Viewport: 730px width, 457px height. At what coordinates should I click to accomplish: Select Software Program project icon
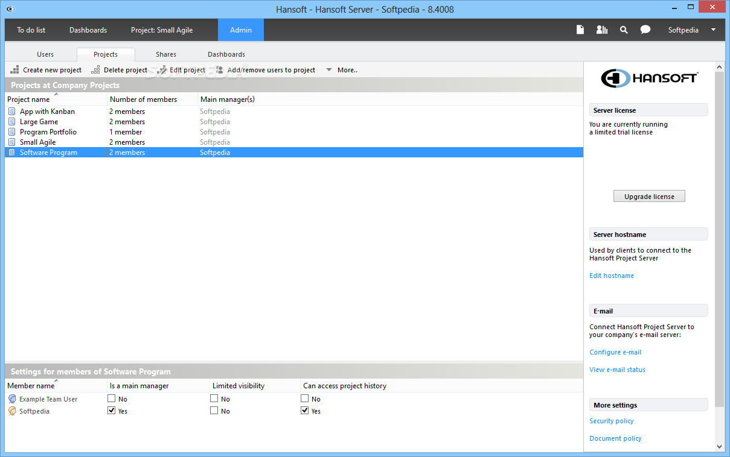click(x=12, y=153)
